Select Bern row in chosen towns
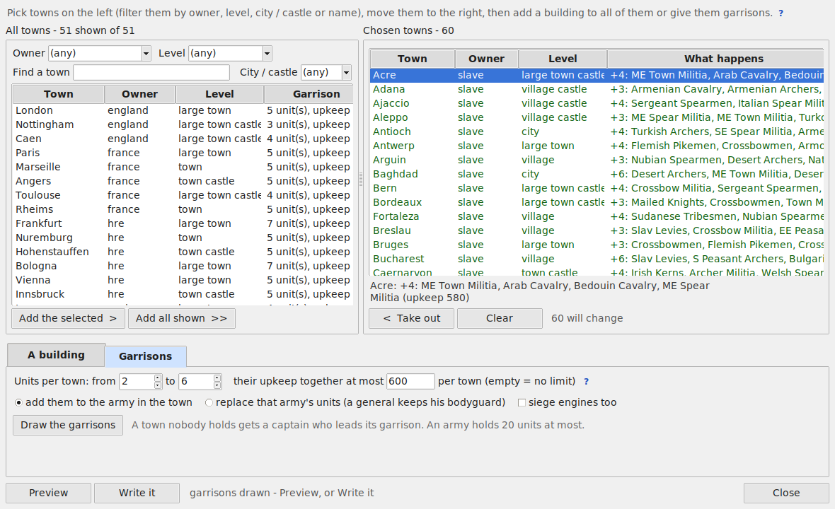The image size is (835, 509). point(597,188)
